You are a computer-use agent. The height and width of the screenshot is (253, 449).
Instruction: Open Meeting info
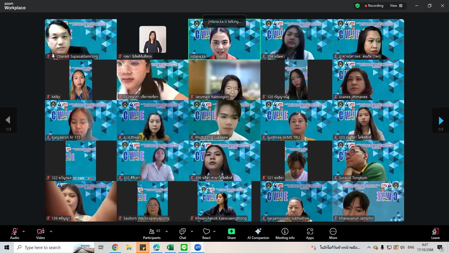pos(285,233)
